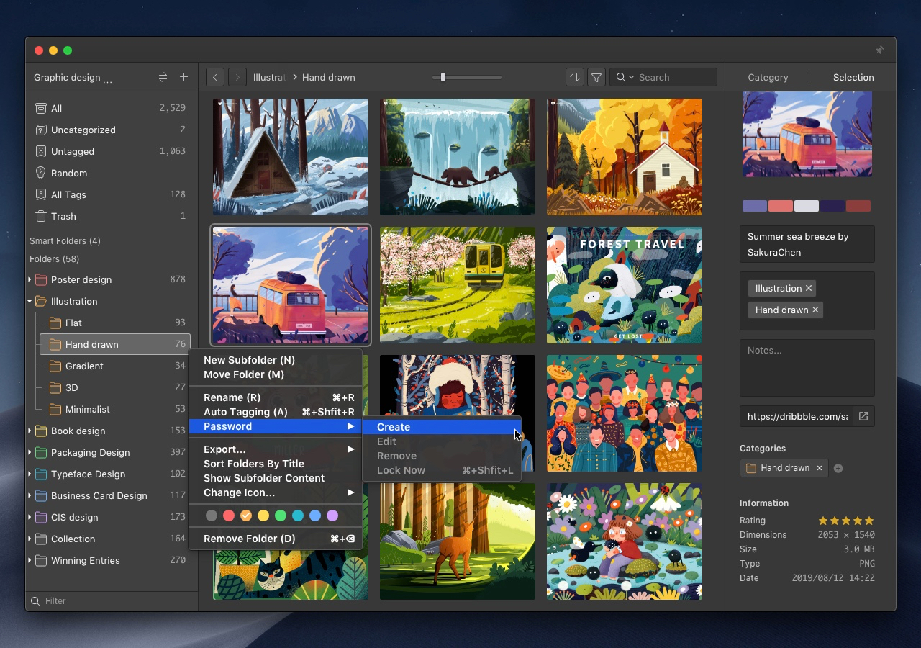Open URL in browser icon
Image resolution: width=921 pixels, height=648 pixels.
[863, 416]
